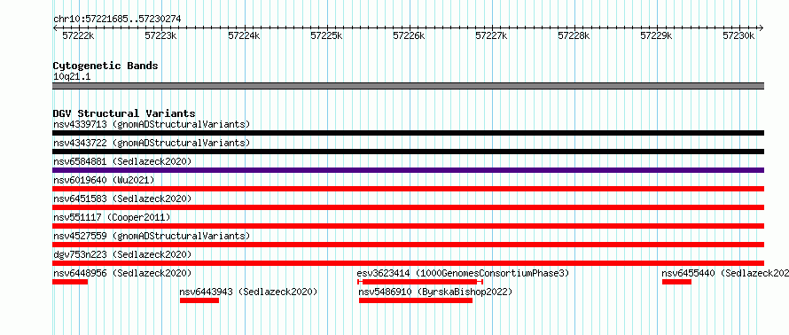Click the 57223k ruler tick label
Viewport: 789px width, 335px height.
(160, 35)
